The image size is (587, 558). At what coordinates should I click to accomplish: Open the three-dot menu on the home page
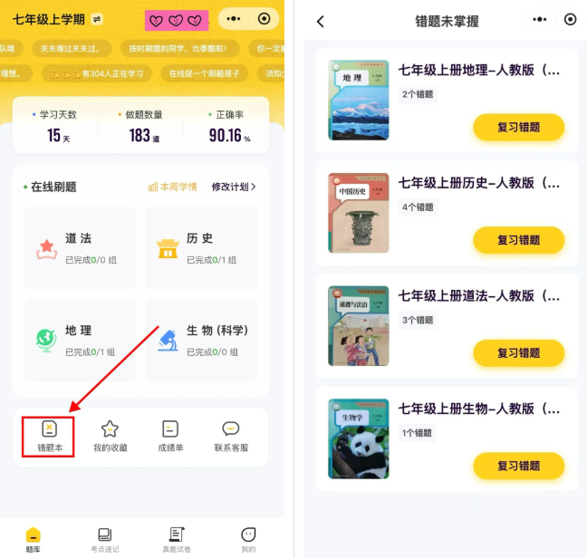[x=234, y=19]
